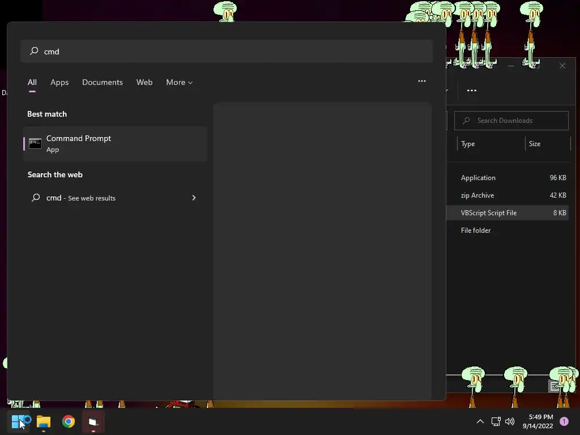Viewport: 580px width, 435px height.
Task: Click inside the cmd search text field
Action: (227, 51)
